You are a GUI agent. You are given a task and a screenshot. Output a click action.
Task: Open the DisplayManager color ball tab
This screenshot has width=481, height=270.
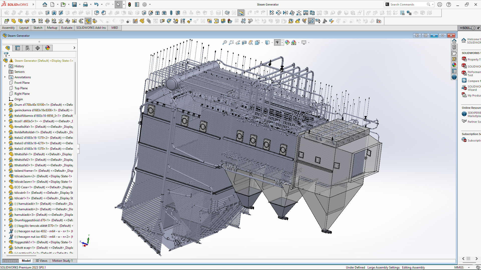tap(48, 48)
